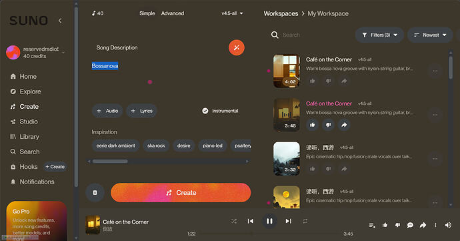Open the first Café on the Corner thumbnail (4:02)
Viewport: 460px width, 241px height.
coord(287,71)
